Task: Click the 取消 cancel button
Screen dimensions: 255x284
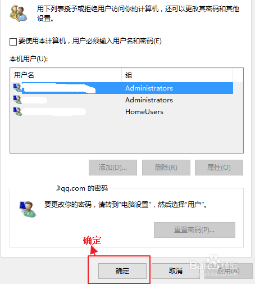Action: point(176,271)
